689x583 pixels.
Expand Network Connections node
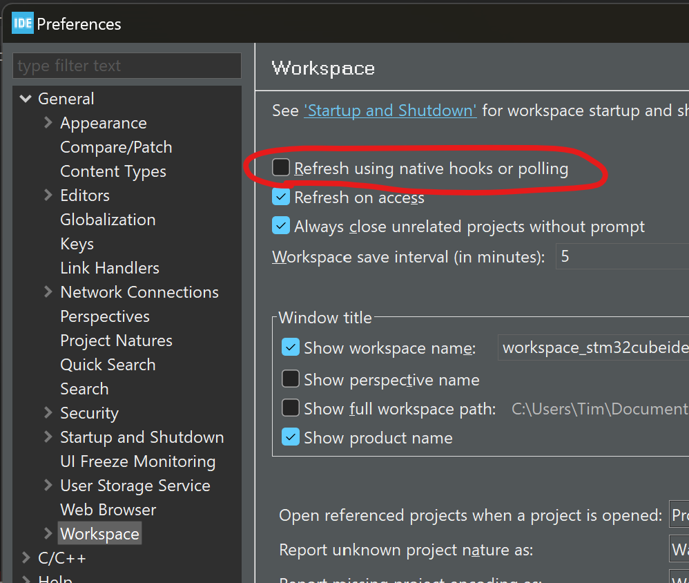point(48,291)
